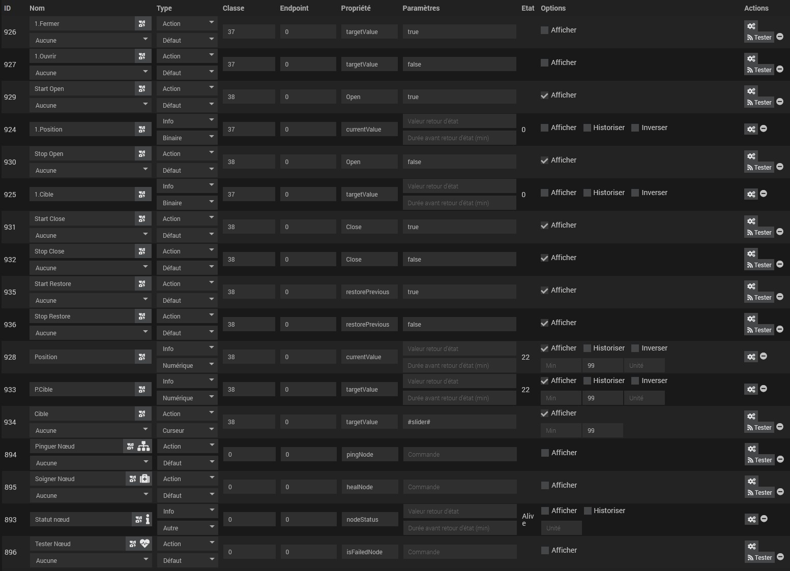Delete the 1.Position command row
This screenshot has height=571, width=790.
(x=764, y=129)
